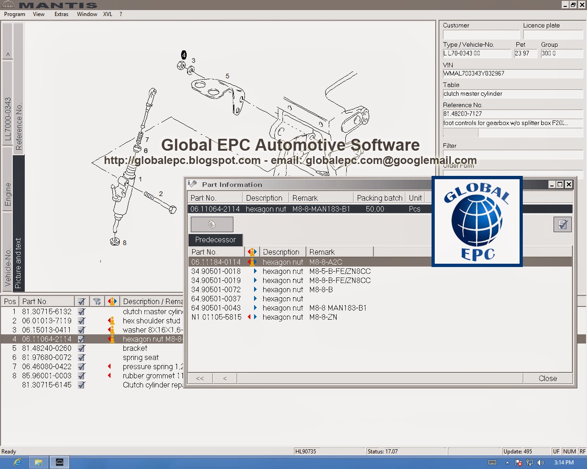
Task: Toggle order checkbox for 06.15013-0411
Action: coord(81,330)
